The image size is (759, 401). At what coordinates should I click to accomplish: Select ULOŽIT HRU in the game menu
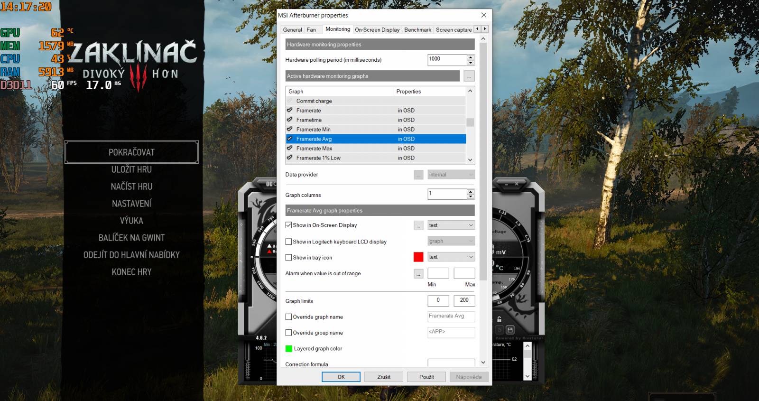click(131, 169)
